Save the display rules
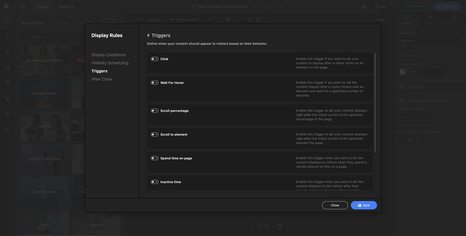The height and width of the screenshot is (236, 466). (364, 205)
